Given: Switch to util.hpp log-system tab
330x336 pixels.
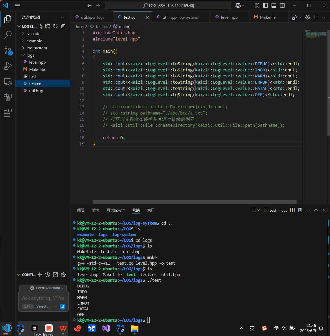Looking at the screenshot, I should pos(181,17).
